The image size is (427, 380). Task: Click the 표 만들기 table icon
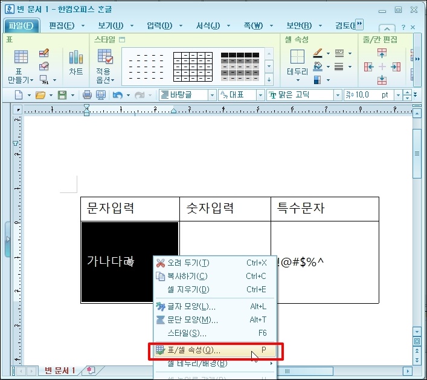click(x=21, y=57)
